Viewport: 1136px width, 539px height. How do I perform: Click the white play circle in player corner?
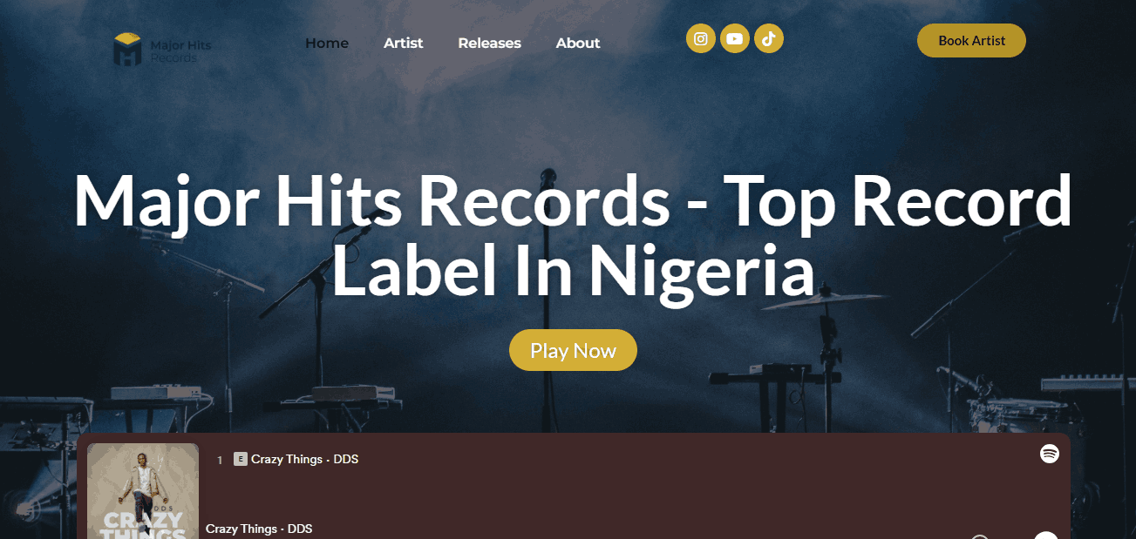tap(1046, 536)
